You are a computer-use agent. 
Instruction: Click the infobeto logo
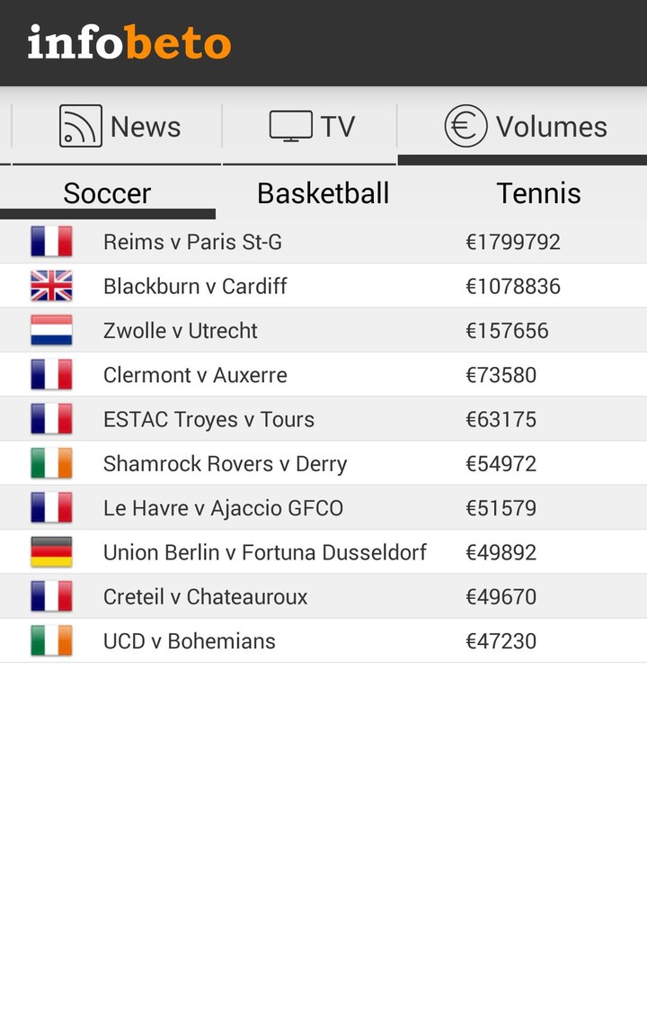tap(129, 42)
